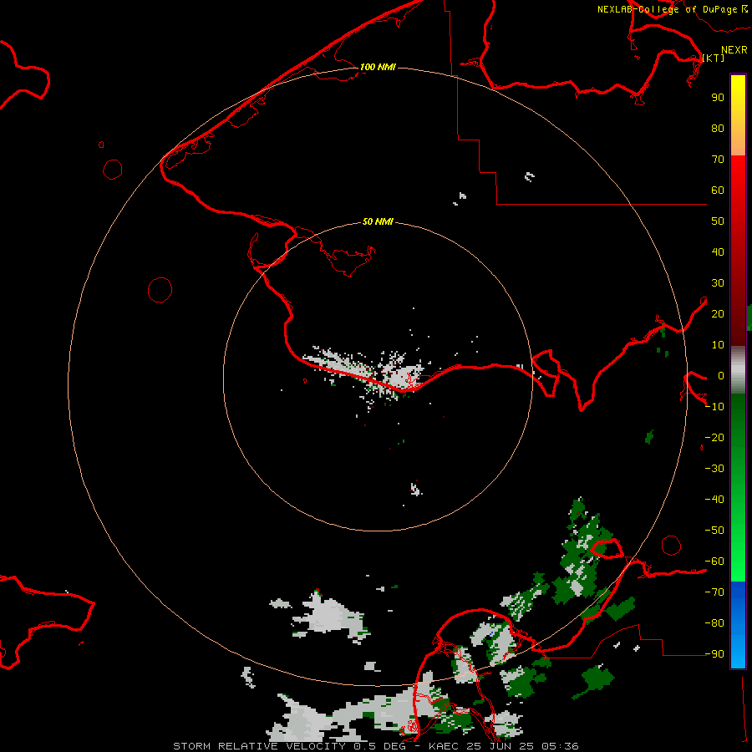
Task: Pick the green inbound segment of the color bar
Action: (x=738, y=488)
